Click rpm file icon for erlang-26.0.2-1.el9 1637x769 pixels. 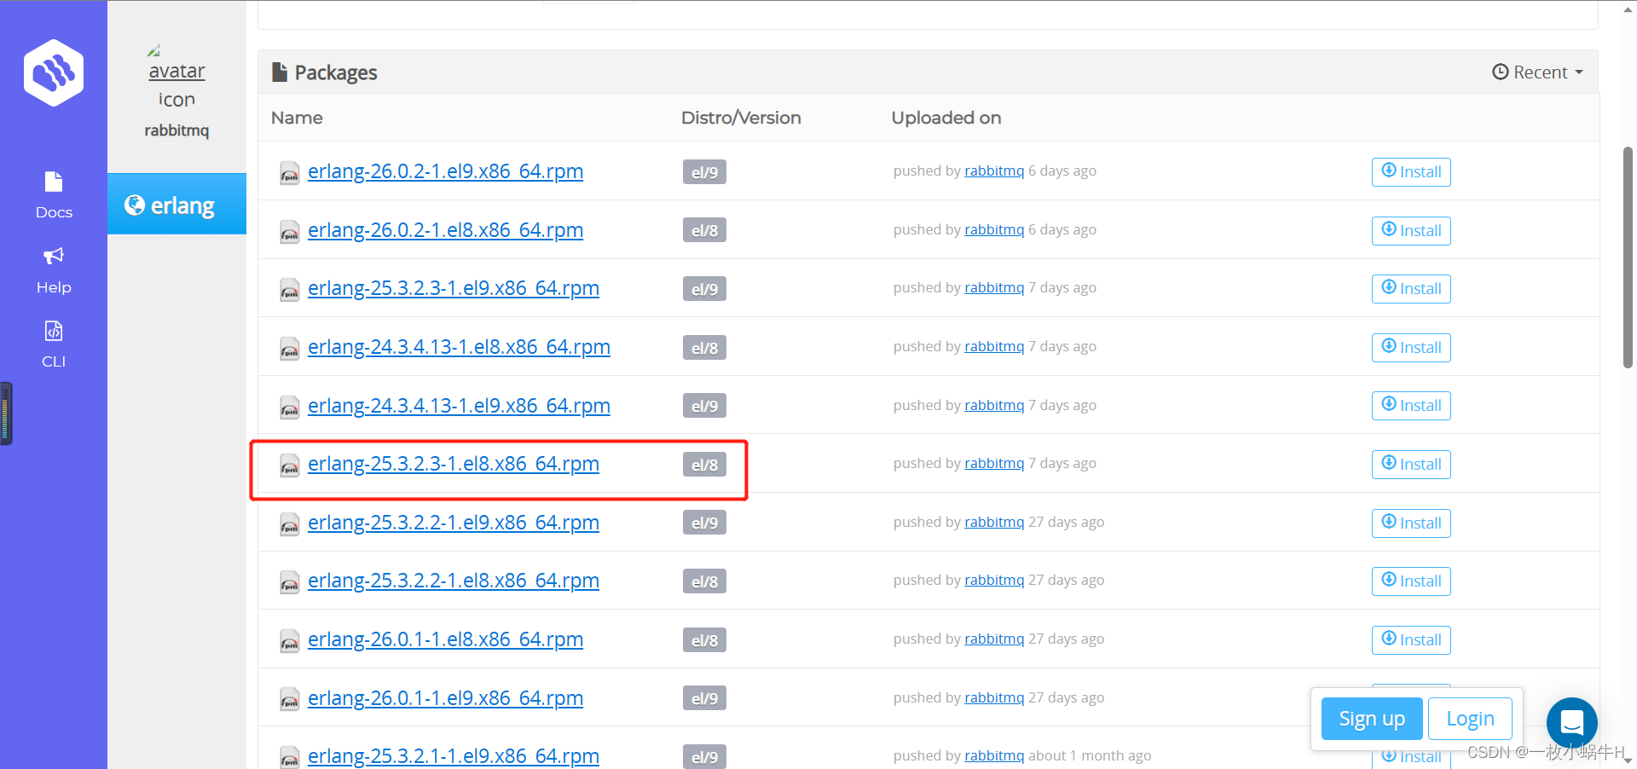coord(290,173)
